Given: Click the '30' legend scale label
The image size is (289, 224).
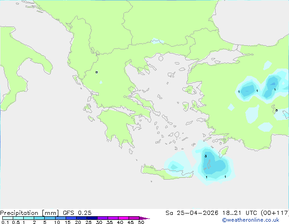Looking at the screenshot, I should click(99, 222).
